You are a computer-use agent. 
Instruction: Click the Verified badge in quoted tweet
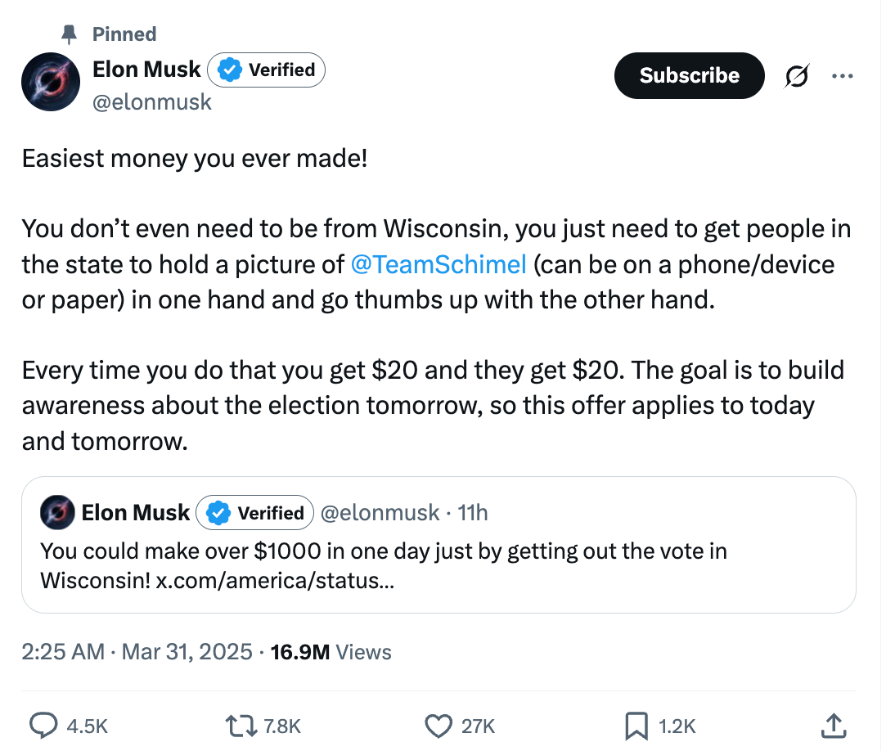pos(255,513)
